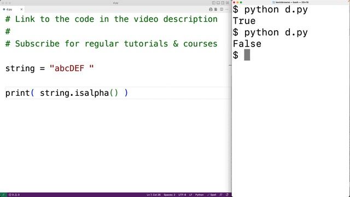Screen dimensions: 350x197
Task: Show errors and warnings count in the status bar
Action: coord(14,195)
